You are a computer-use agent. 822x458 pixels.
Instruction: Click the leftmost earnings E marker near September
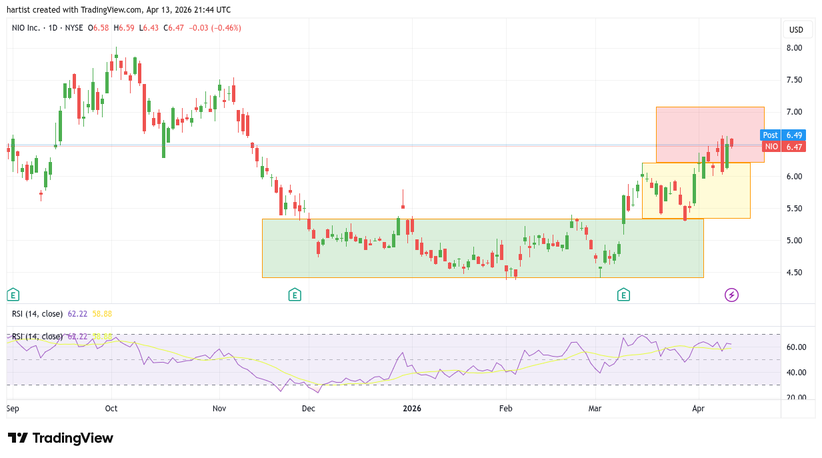(13, 295)
